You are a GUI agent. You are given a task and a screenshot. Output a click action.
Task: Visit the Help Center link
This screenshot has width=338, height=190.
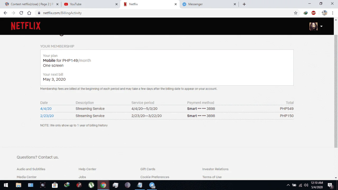click(87, 169)
